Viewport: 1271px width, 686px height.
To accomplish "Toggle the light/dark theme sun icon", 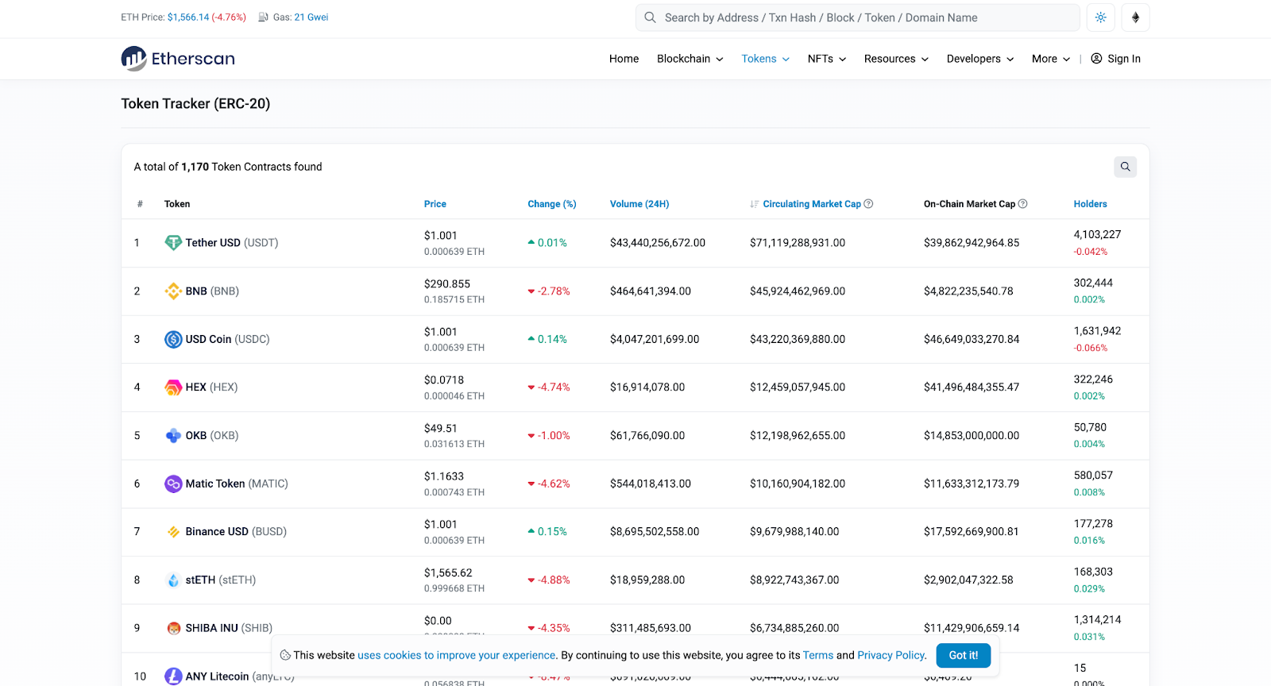I will [x=1100, y=17].
